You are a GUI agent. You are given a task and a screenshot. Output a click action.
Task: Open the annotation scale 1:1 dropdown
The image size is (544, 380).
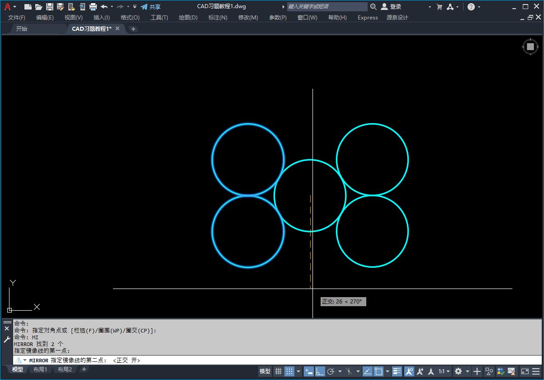444,371
